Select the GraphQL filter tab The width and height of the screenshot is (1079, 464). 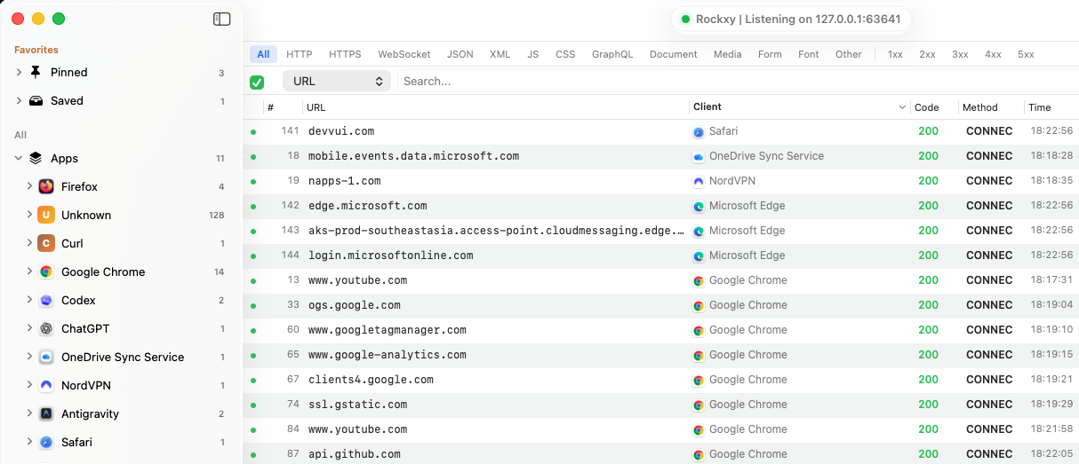[612, 54]
